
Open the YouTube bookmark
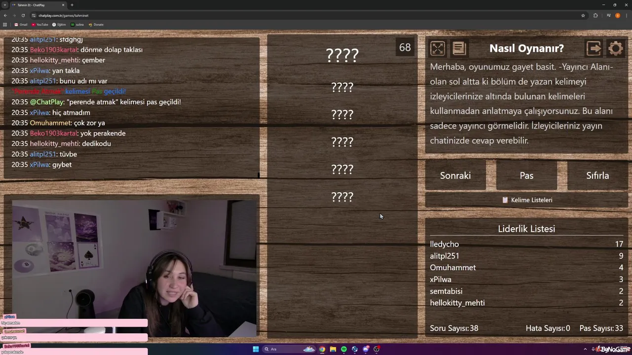(x=40, y=25)
